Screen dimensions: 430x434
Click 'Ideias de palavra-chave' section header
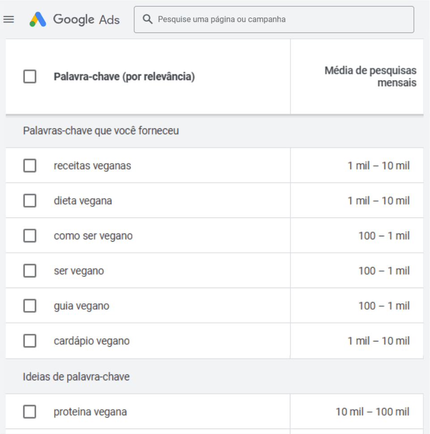pyautogui.click(x=76, y=377)
